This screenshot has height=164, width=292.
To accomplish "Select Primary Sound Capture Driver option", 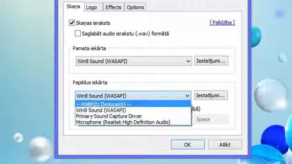I will (x=133, y=116).
